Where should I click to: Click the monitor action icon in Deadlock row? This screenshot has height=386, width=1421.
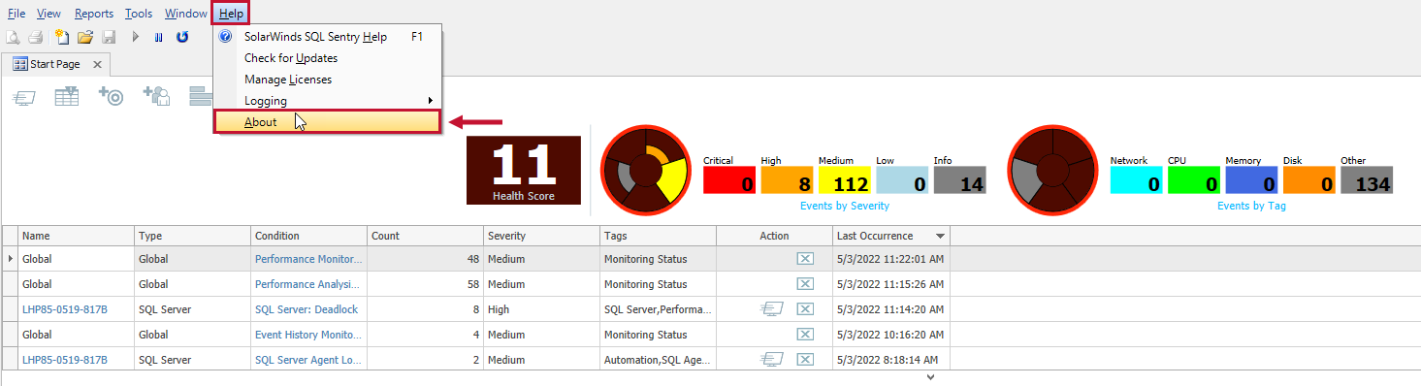click(772, 309)
